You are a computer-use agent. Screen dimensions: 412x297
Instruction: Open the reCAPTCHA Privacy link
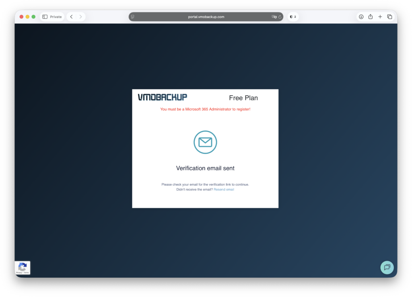tap(19, 273)
